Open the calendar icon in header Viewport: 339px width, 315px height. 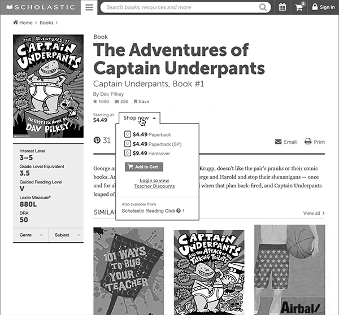pyautogui.click(x=282, y=7)
